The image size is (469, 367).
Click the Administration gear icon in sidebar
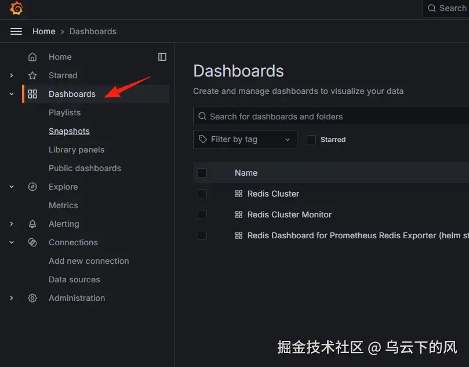[32, 298]
